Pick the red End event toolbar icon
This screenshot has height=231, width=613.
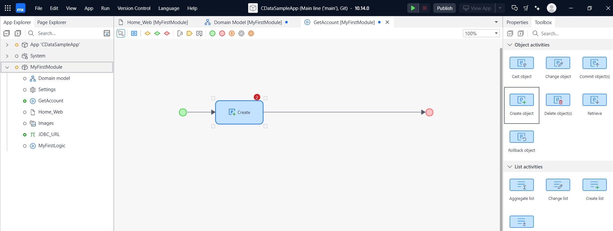(x=222, y=33)
